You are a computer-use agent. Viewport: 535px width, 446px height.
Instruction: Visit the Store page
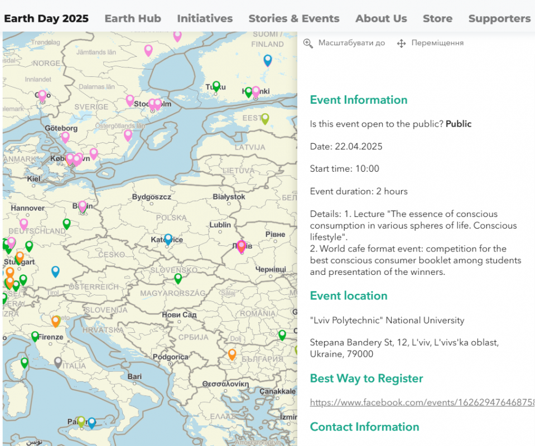pos(437,18)
